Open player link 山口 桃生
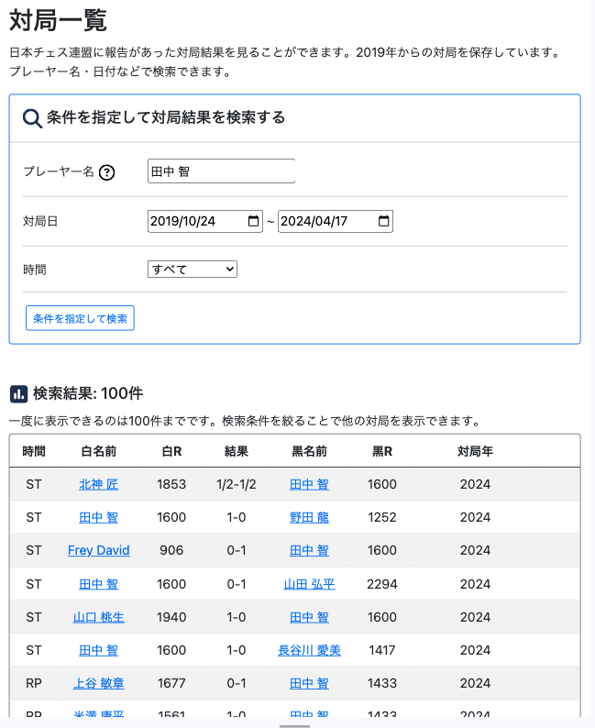Viewport: 595px width, 728px height. click(x=98, y=617)
